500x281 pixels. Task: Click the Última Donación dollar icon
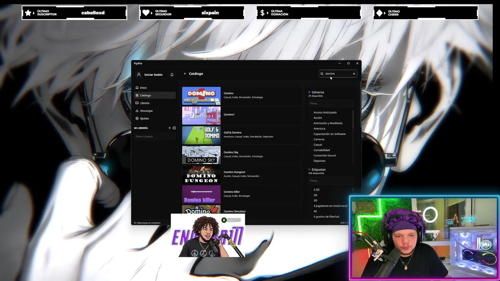click(x=263, y=13)
